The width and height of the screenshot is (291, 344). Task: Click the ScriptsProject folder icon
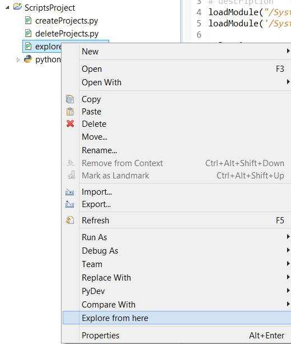17,7
